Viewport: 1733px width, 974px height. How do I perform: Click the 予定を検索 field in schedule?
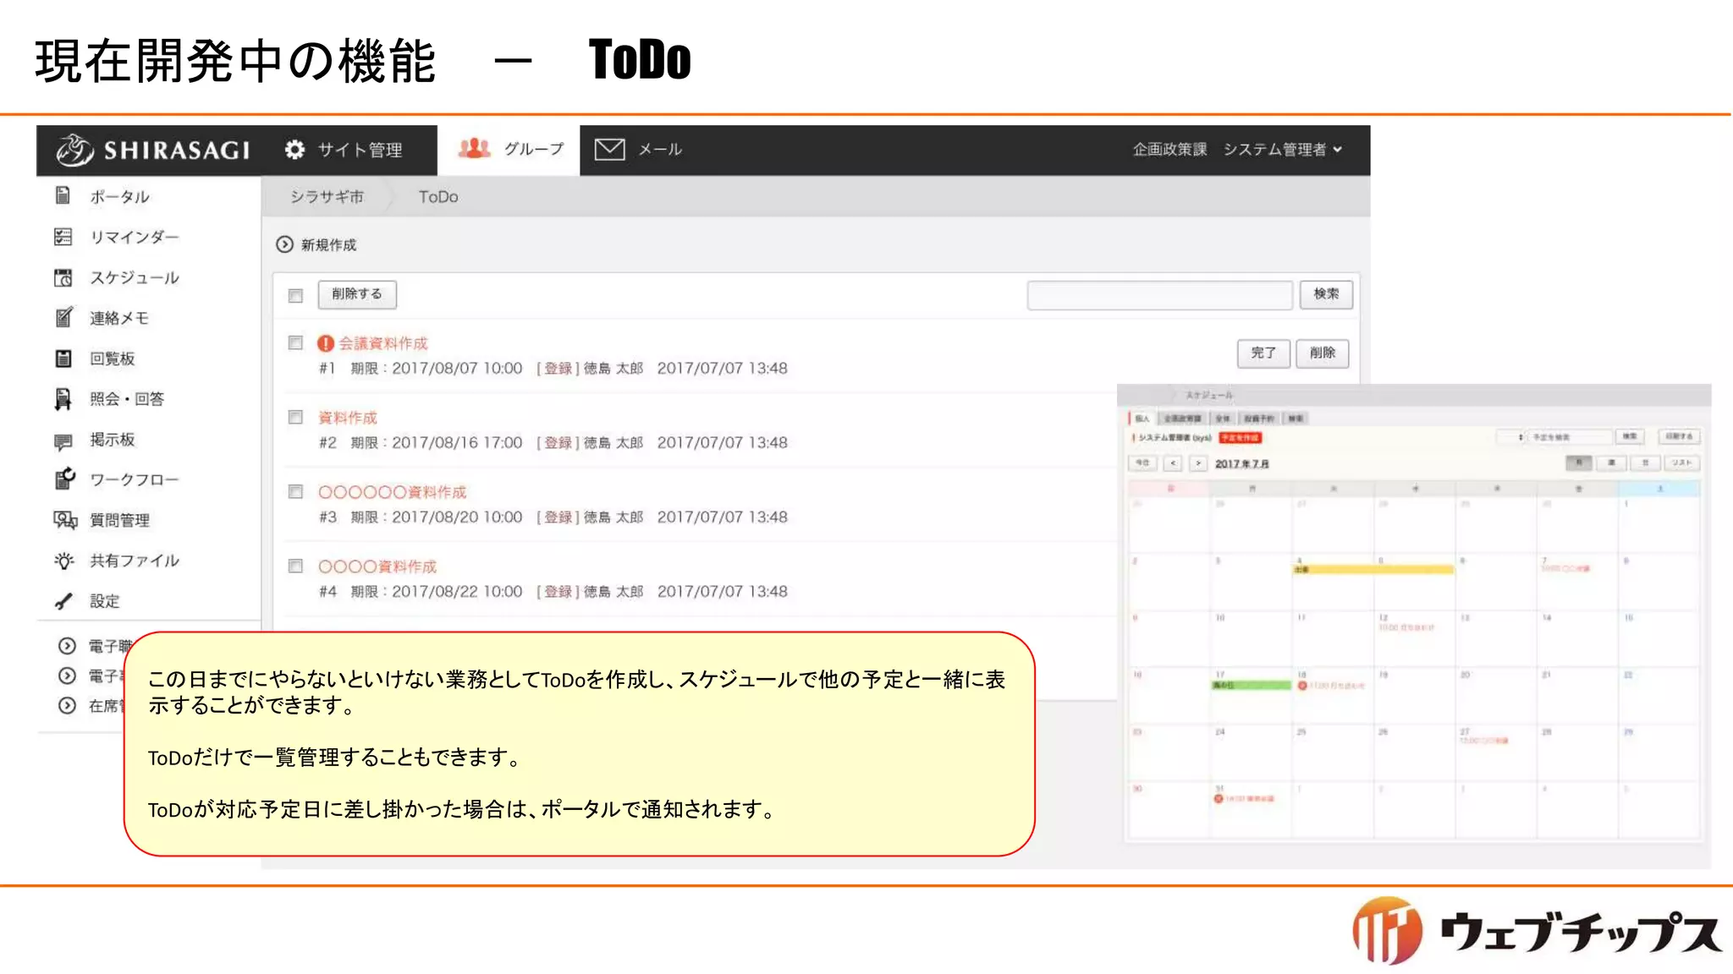coord(1568,437)
